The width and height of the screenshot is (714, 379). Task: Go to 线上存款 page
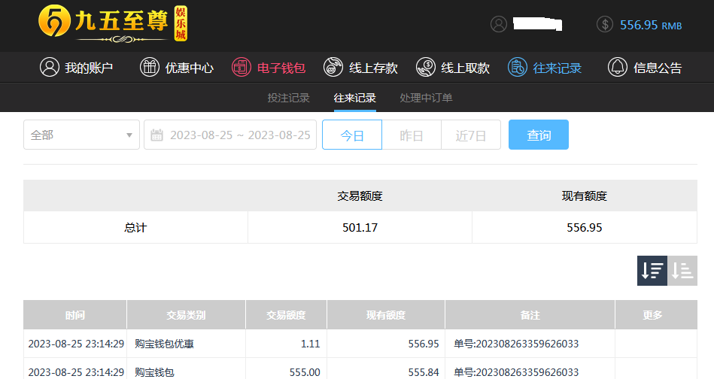click(360, 68)
